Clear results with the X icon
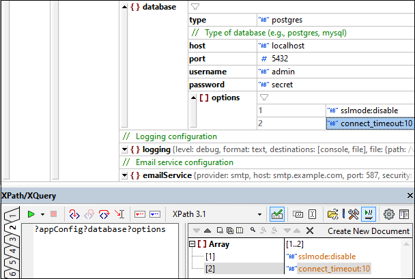415x279 pixels. 310,231
